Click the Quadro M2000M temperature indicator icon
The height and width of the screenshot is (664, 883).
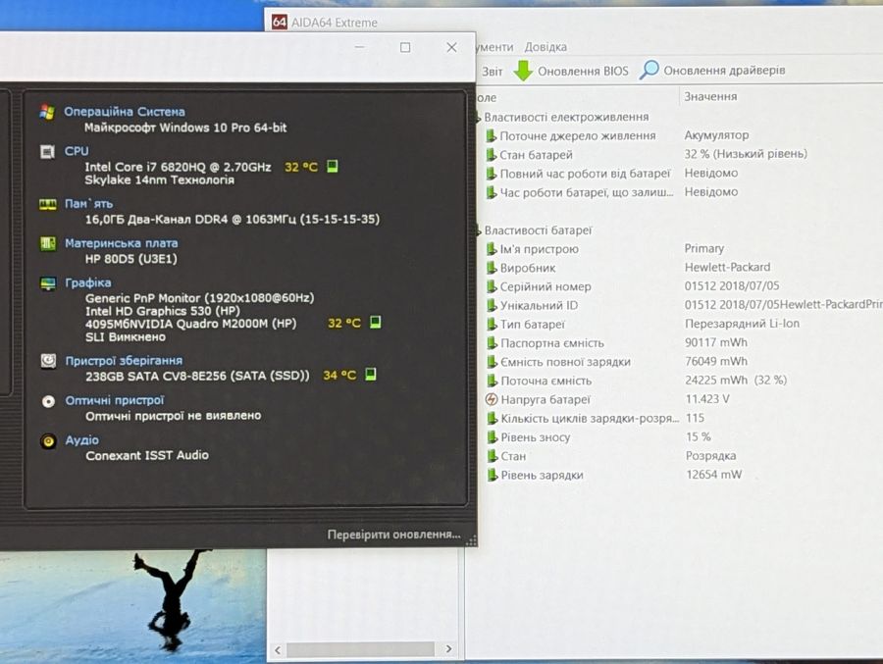coord(375,322)
